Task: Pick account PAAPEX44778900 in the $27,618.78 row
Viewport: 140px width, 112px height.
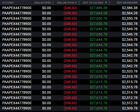Action: click(17, 77)
